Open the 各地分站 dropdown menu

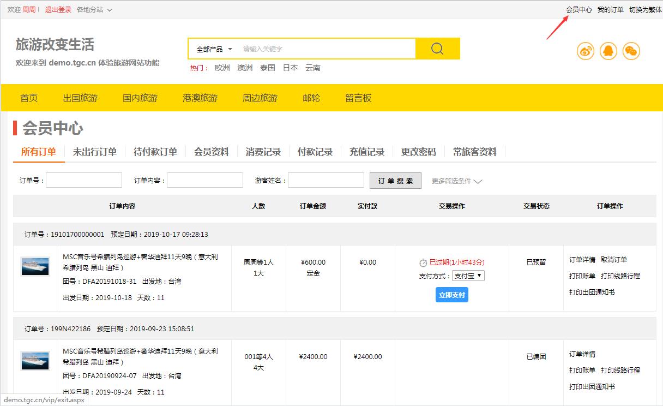coord(94,10)
